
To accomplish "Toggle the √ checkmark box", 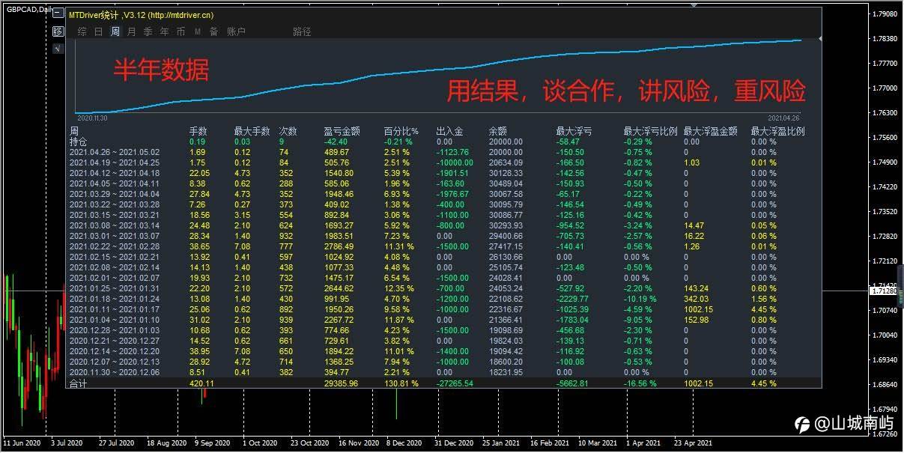I will coord(58,49).
